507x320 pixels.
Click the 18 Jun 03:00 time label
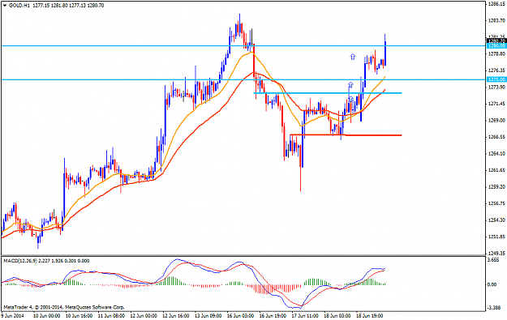coord(337,315)
